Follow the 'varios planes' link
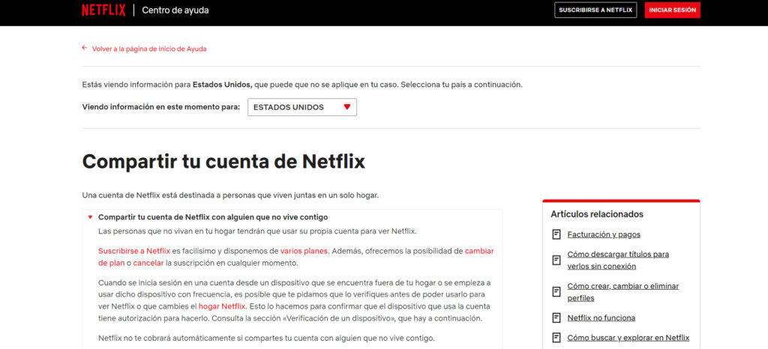768x349 pixels. click(304, 251)
